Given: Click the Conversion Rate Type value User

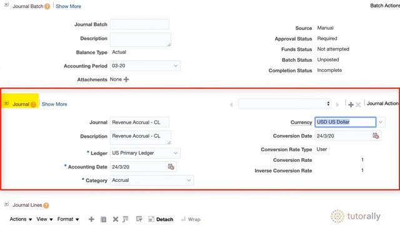Looking at the screenshot, I should [322, 149].
